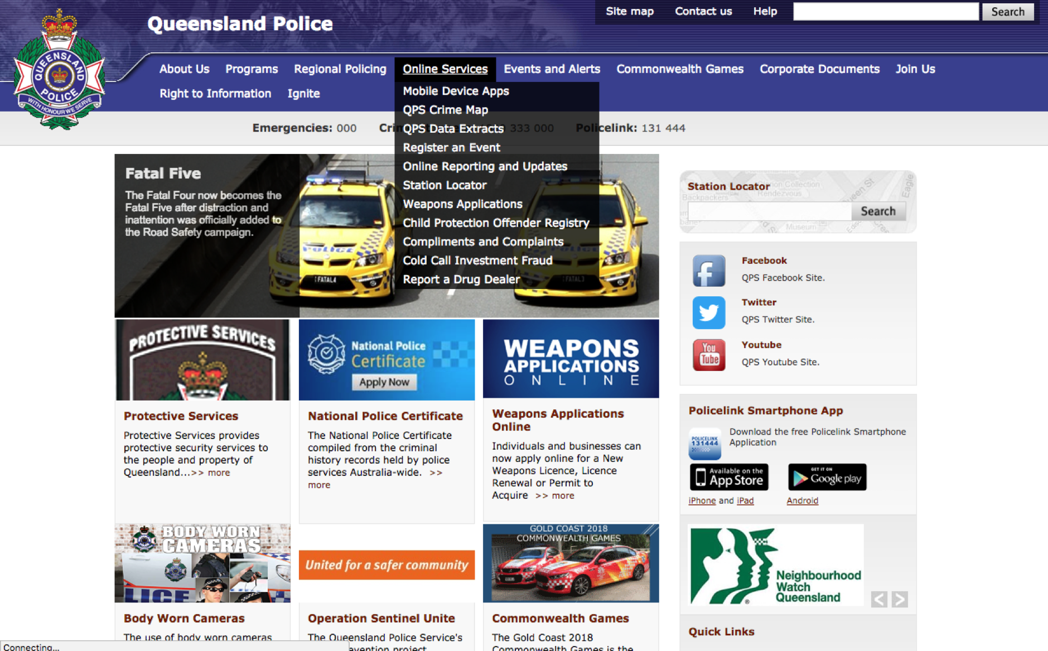Download from the Google Play badge
This screenshot has height=651, width=1048.
827,477
